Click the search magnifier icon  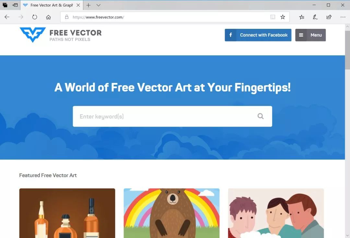261,116
